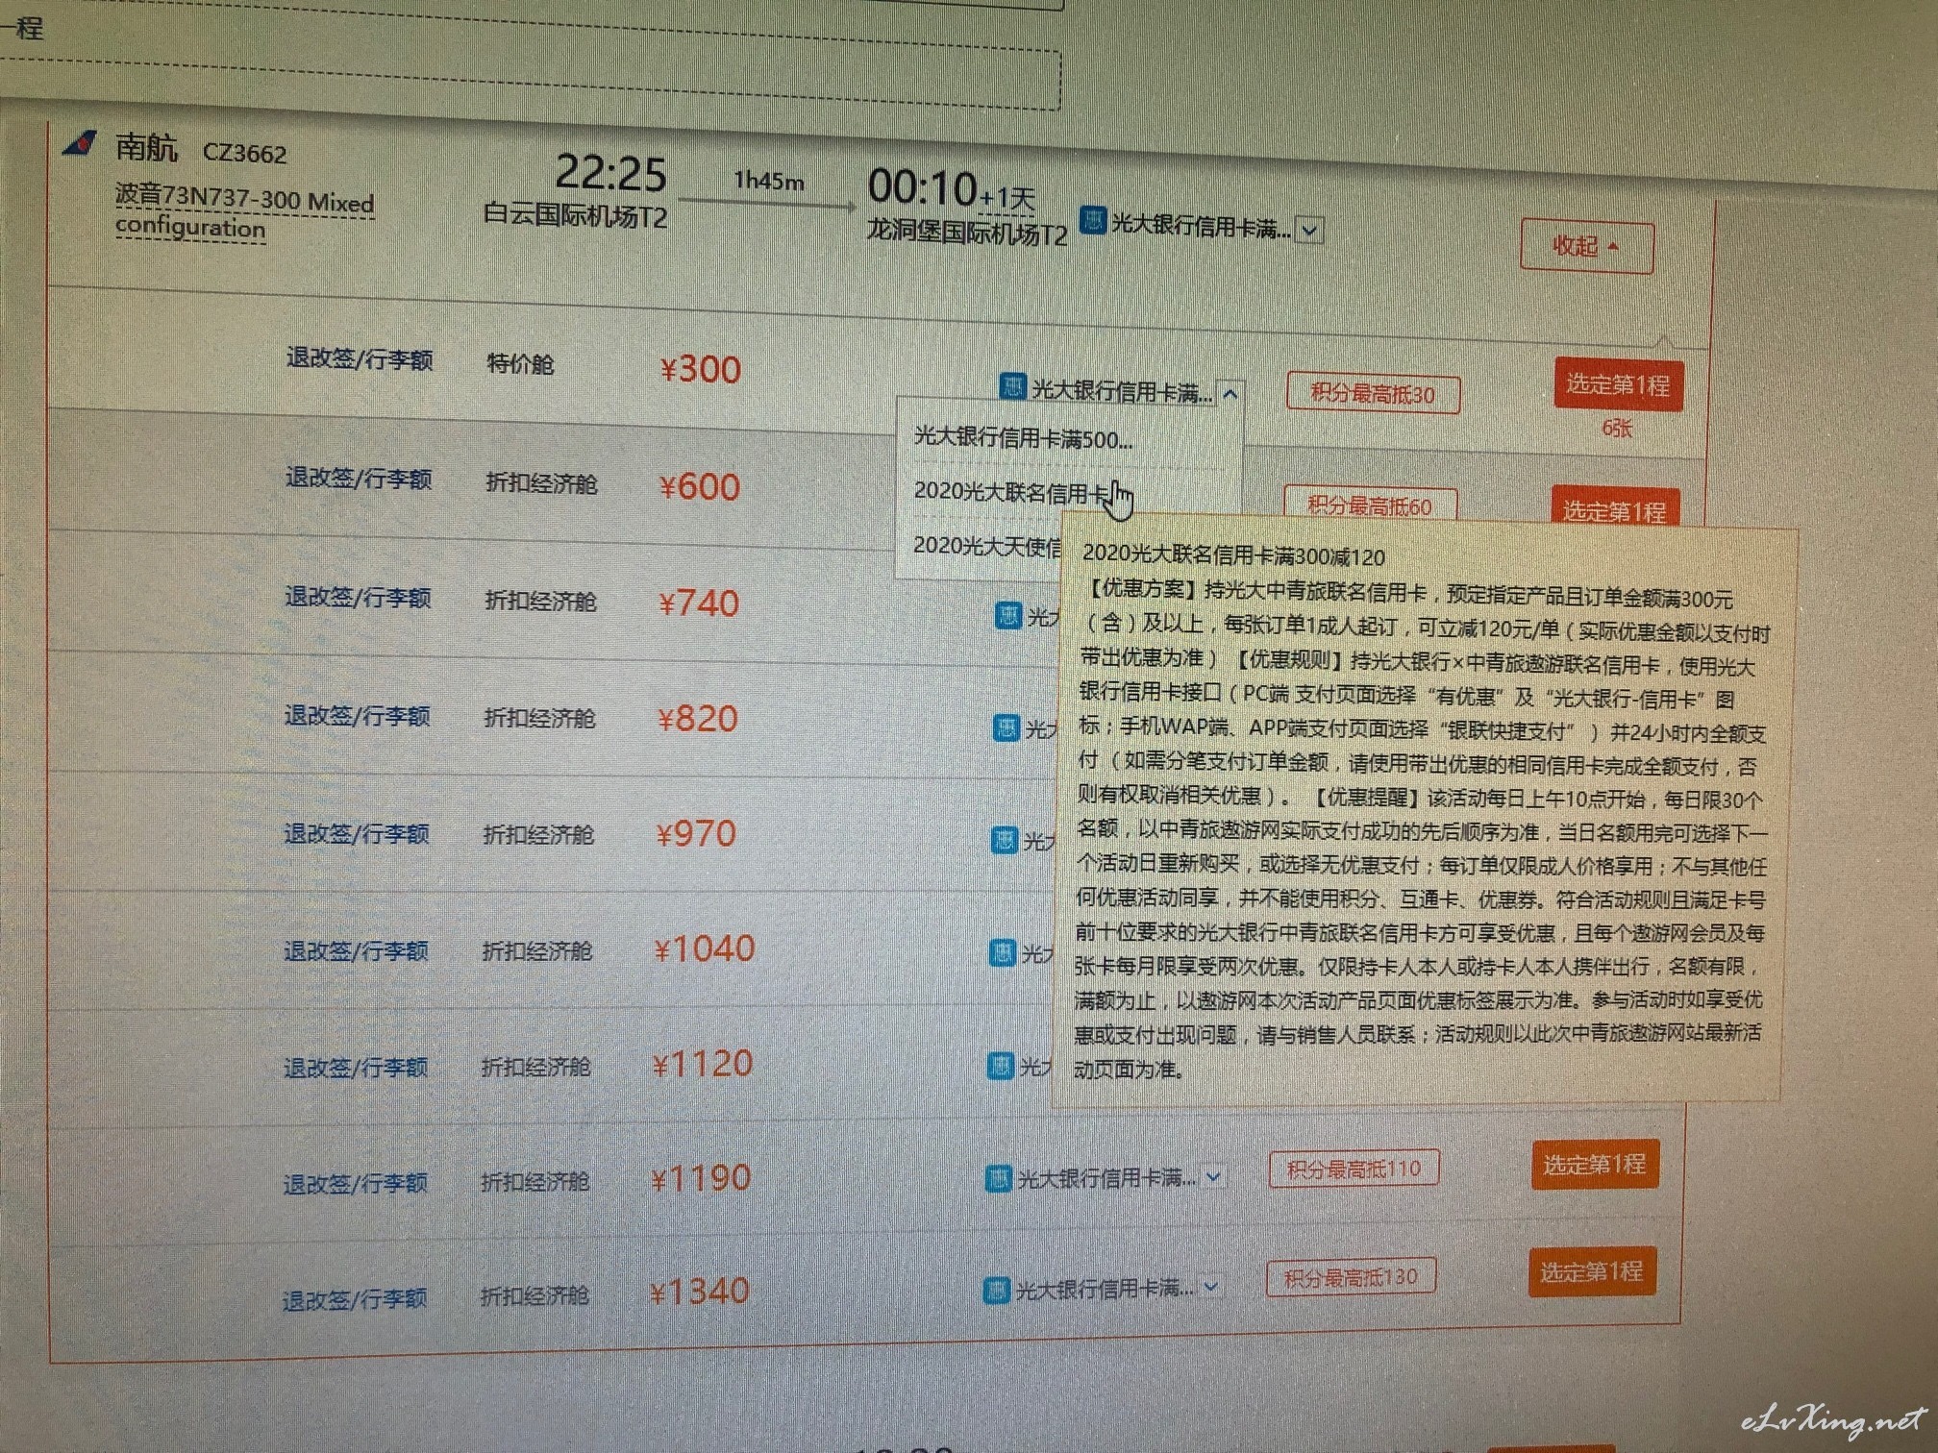1938x1453 pixels.
Task: Click the 龙洞堡国际机场T2 arrival airport
Action: coord(966,233)
